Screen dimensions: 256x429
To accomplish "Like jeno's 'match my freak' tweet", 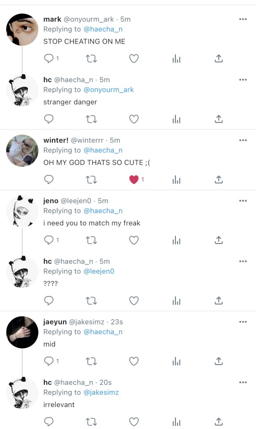I will [134, 240].
